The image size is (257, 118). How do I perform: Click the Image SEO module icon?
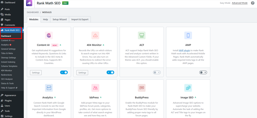coord(188,88)
